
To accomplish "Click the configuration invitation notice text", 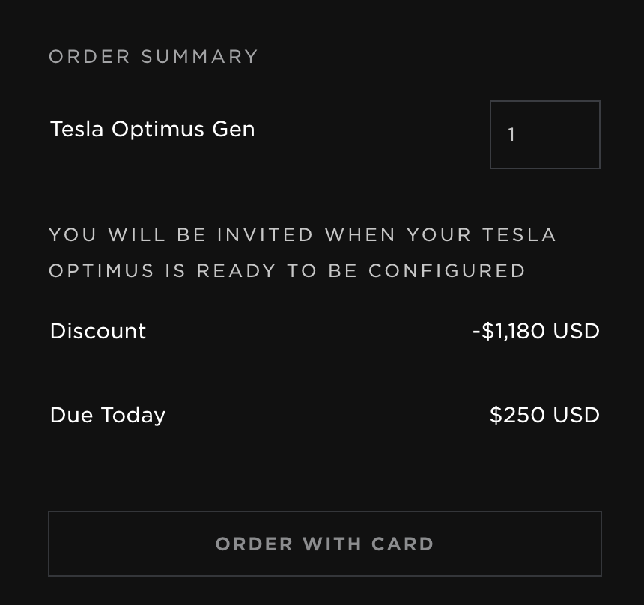I will click(303, 252).
